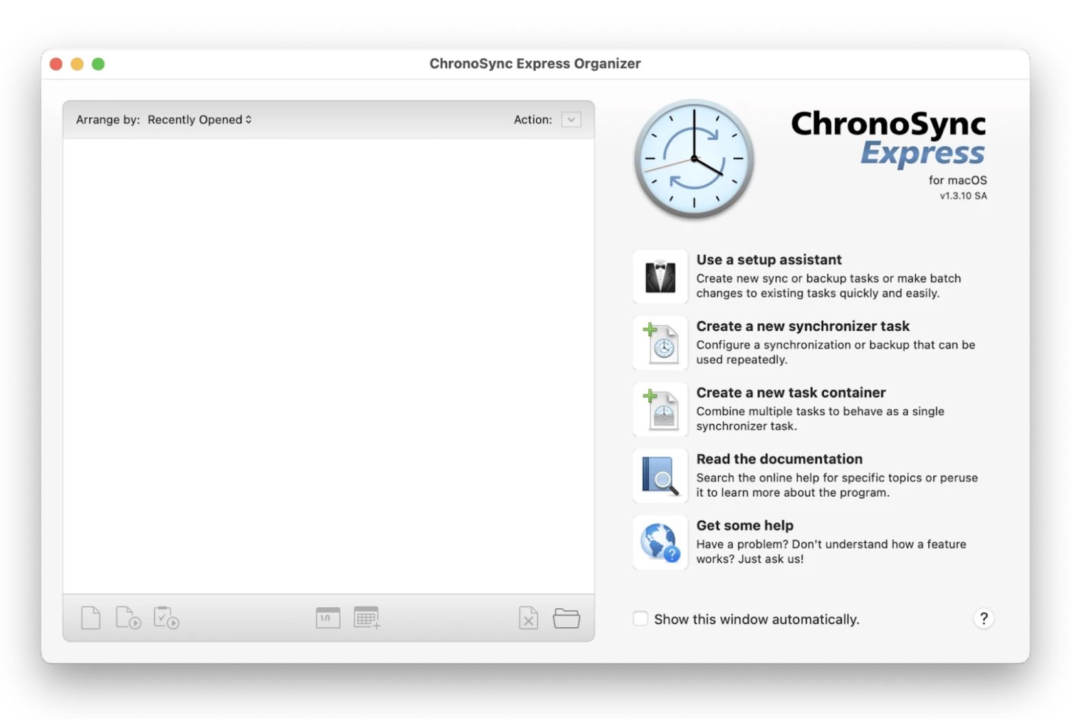Image resolution: width=1071 pixels, height=719 pixels.
Task: Open the Arrange by Recently Opened dropdown
Action: coord(200,119)
